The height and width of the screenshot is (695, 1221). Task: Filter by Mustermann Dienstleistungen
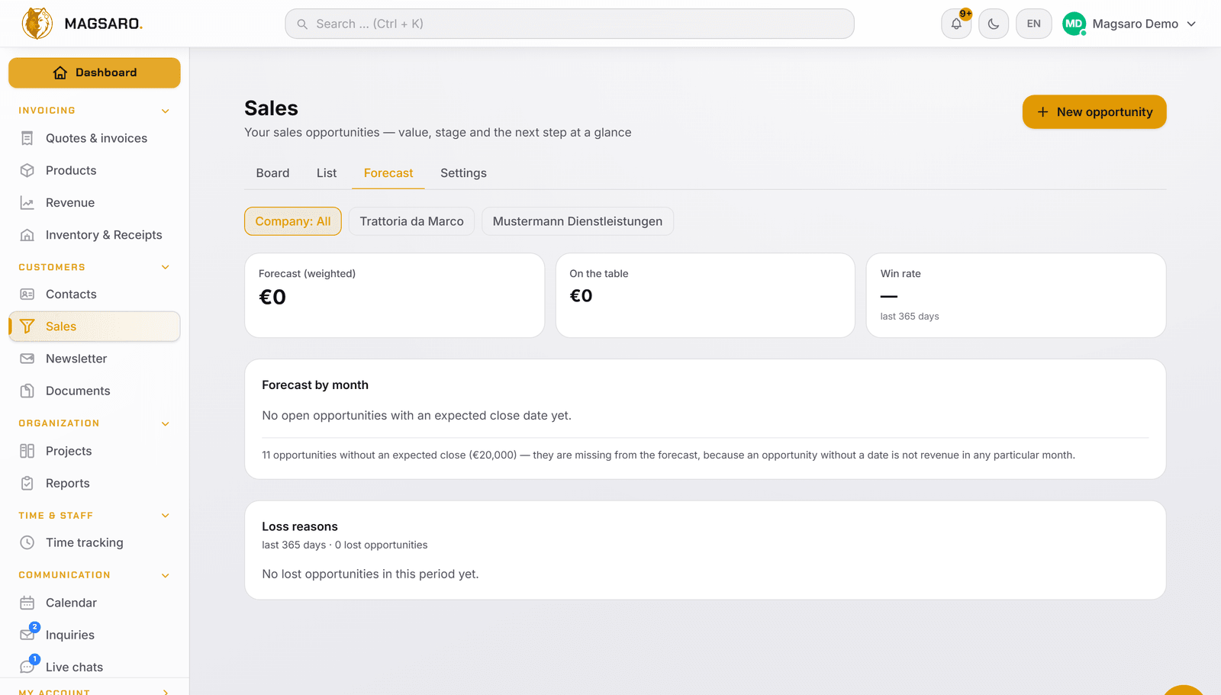pyautogui.click(x=578, y=221)
